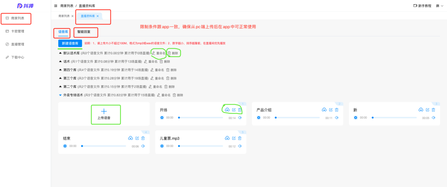Create a new library with 新建语音库
Screen dimensions: 447x187
70,43
